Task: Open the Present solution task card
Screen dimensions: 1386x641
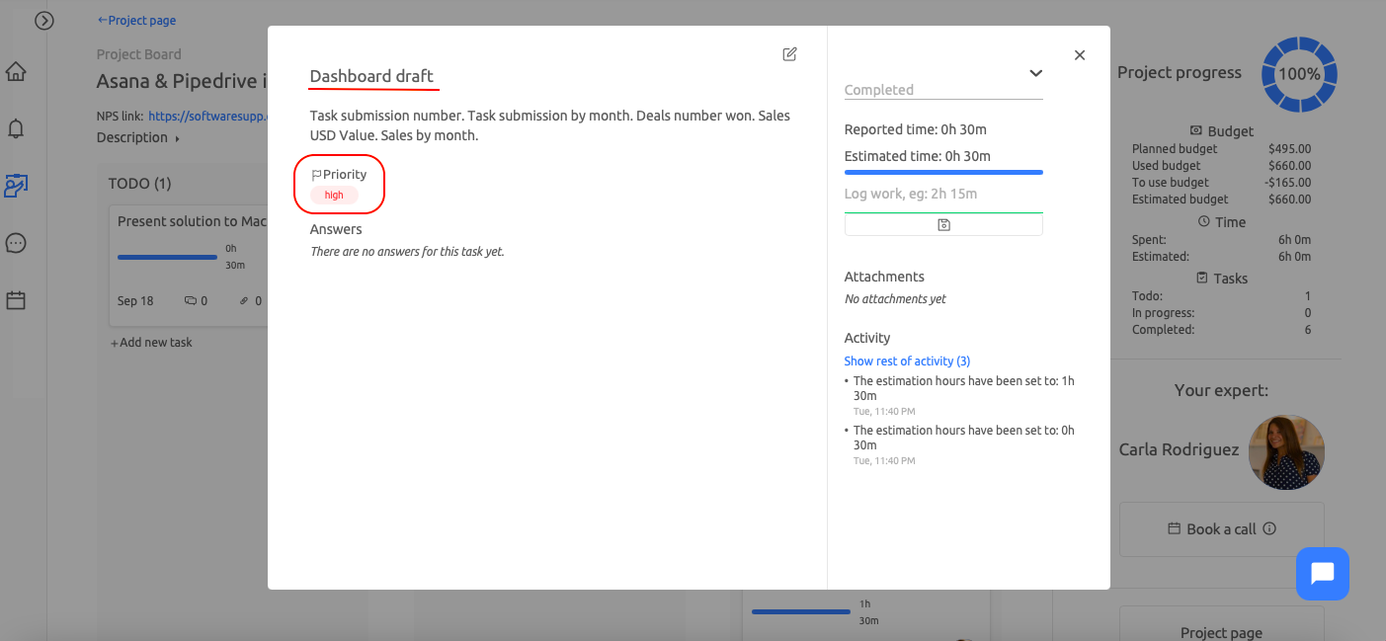Action: 188,265
